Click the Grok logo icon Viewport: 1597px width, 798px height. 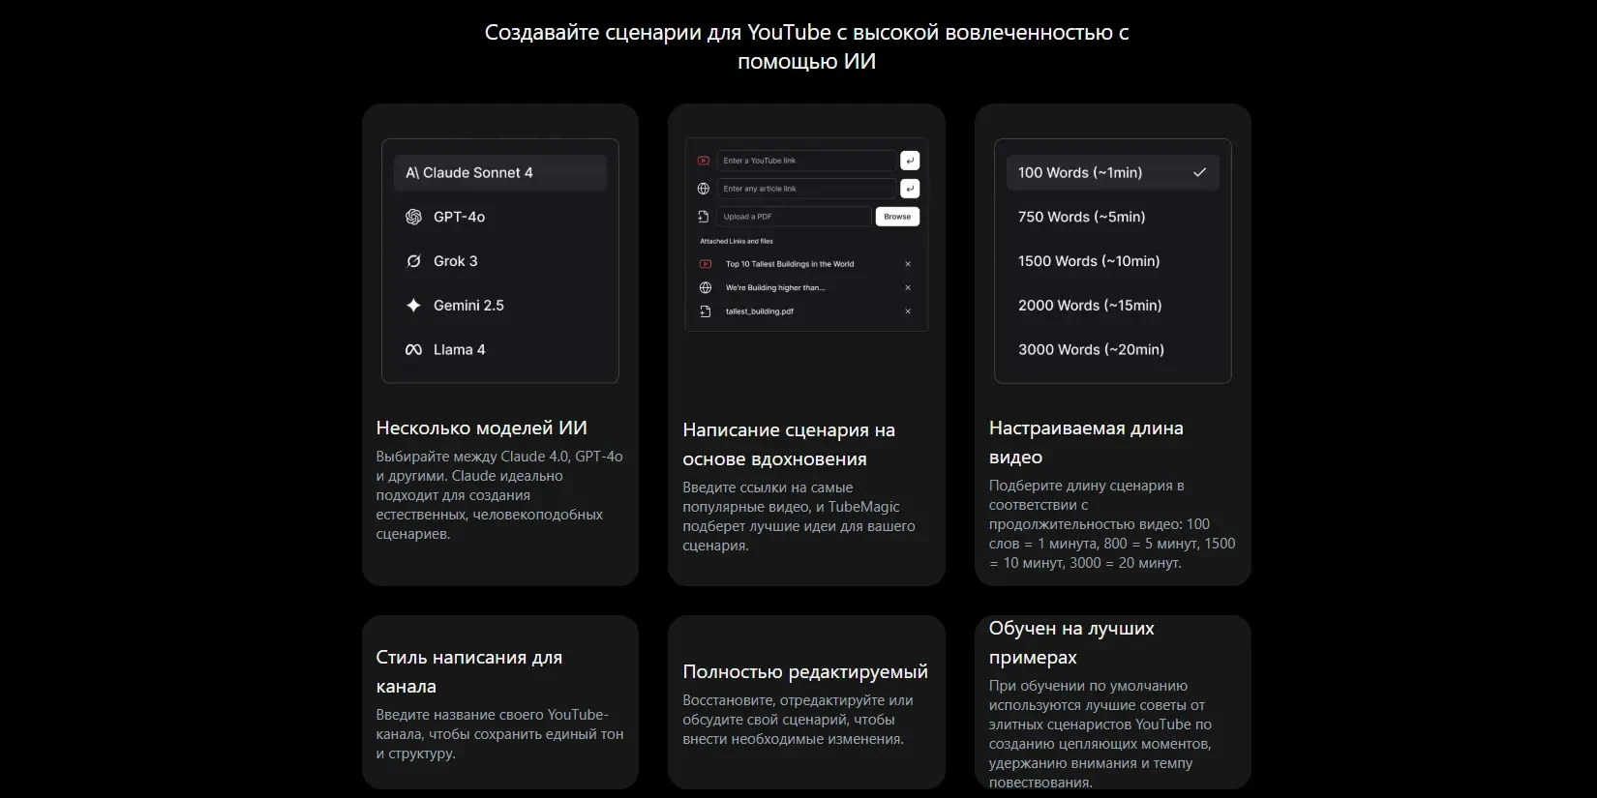[x=413, y=261]
